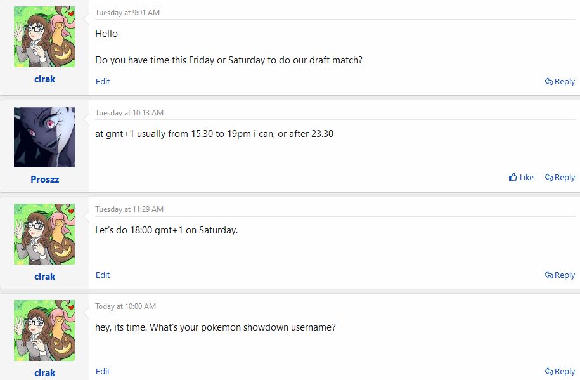This screenshot has height=380, width=580.
Task: Open the Tuesday at 9:01 AM timestamp permalink
Action: 127,13
